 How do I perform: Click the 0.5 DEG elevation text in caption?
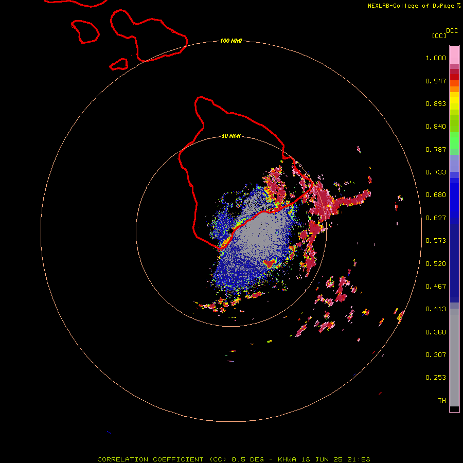pyautogui.click(x=248, y=459)
